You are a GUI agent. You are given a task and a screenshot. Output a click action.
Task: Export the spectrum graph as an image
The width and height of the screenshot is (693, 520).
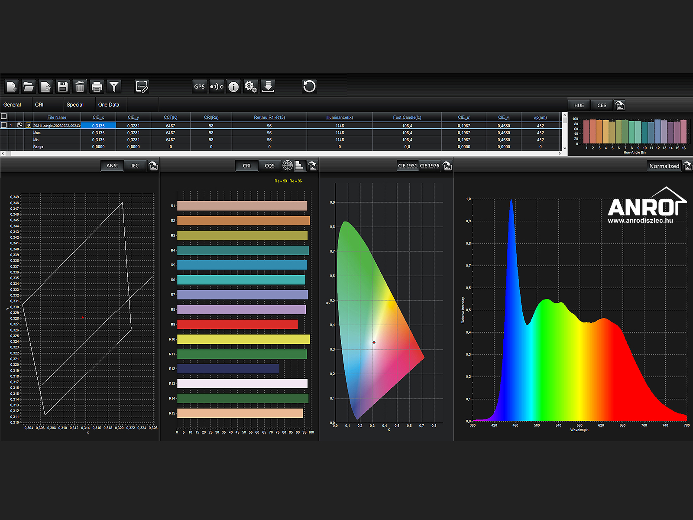687,166
